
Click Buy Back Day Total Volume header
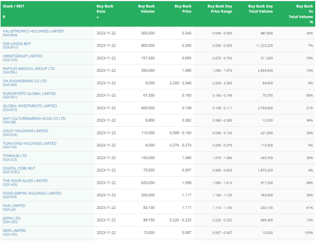click(261, 9)
